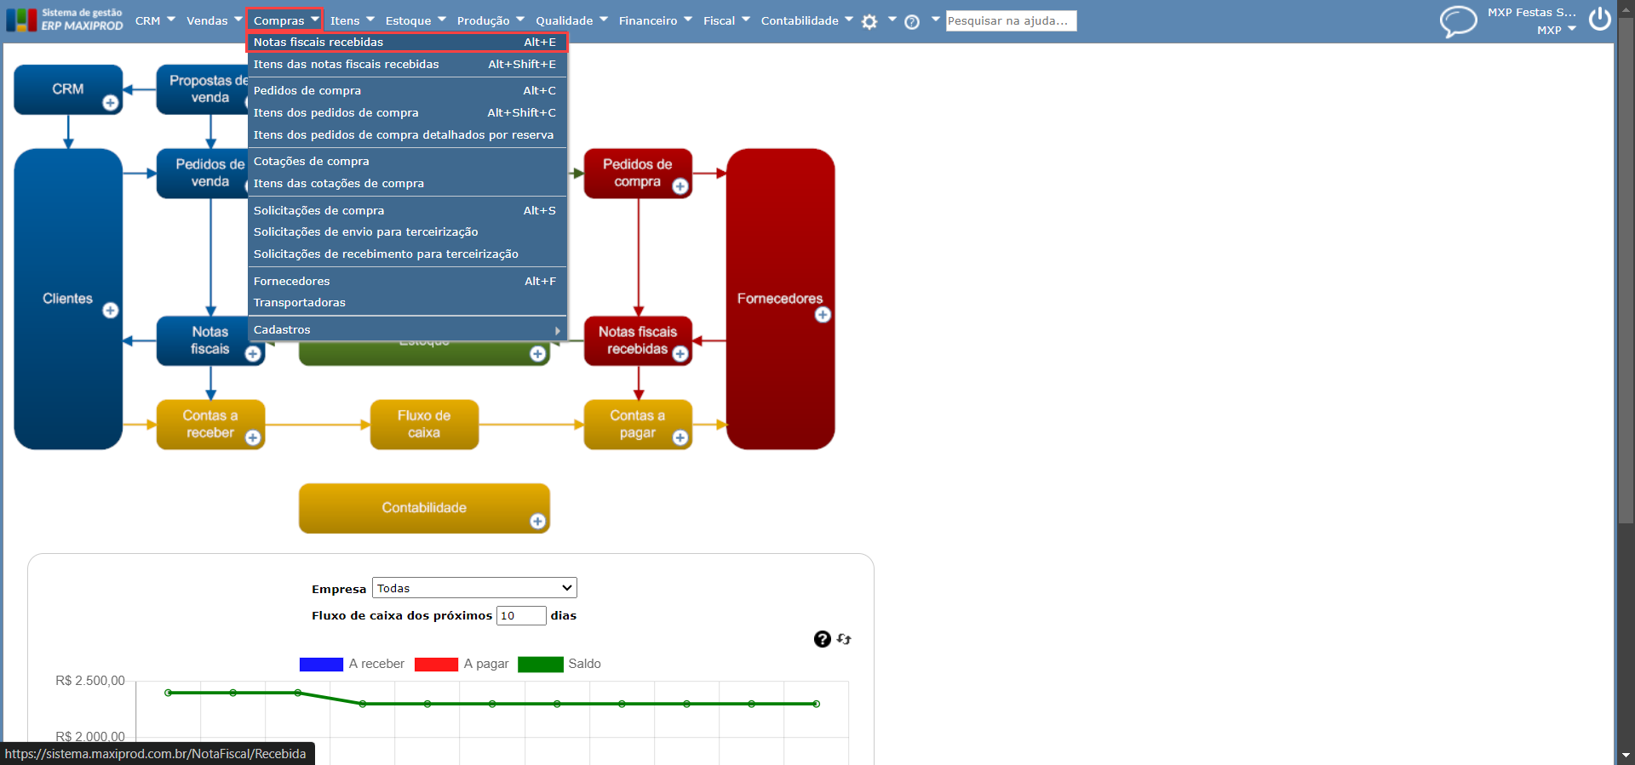The width and height of the screenshot is (1635, 765).
Task: Click the red Fornecedores block
Action: coord(780,299)
